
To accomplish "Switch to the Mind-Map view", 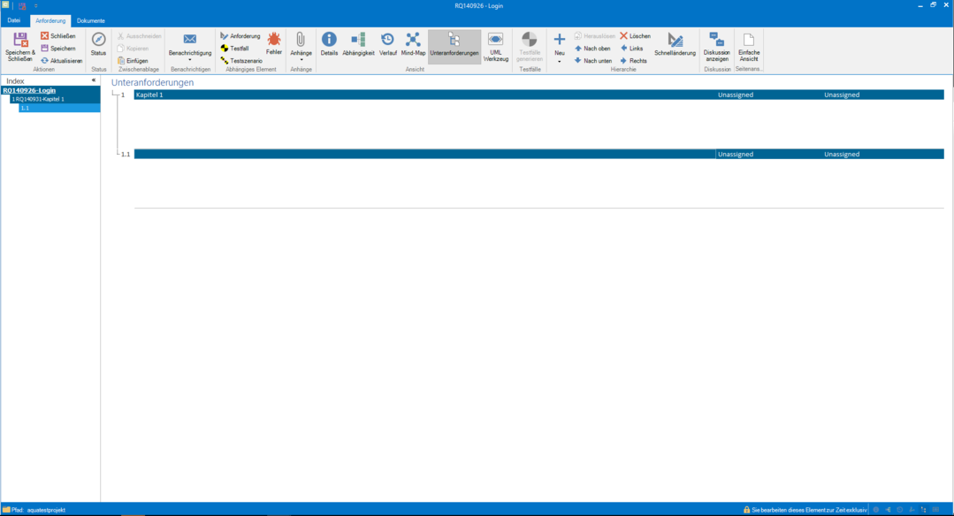I will [x=413, y=41].
